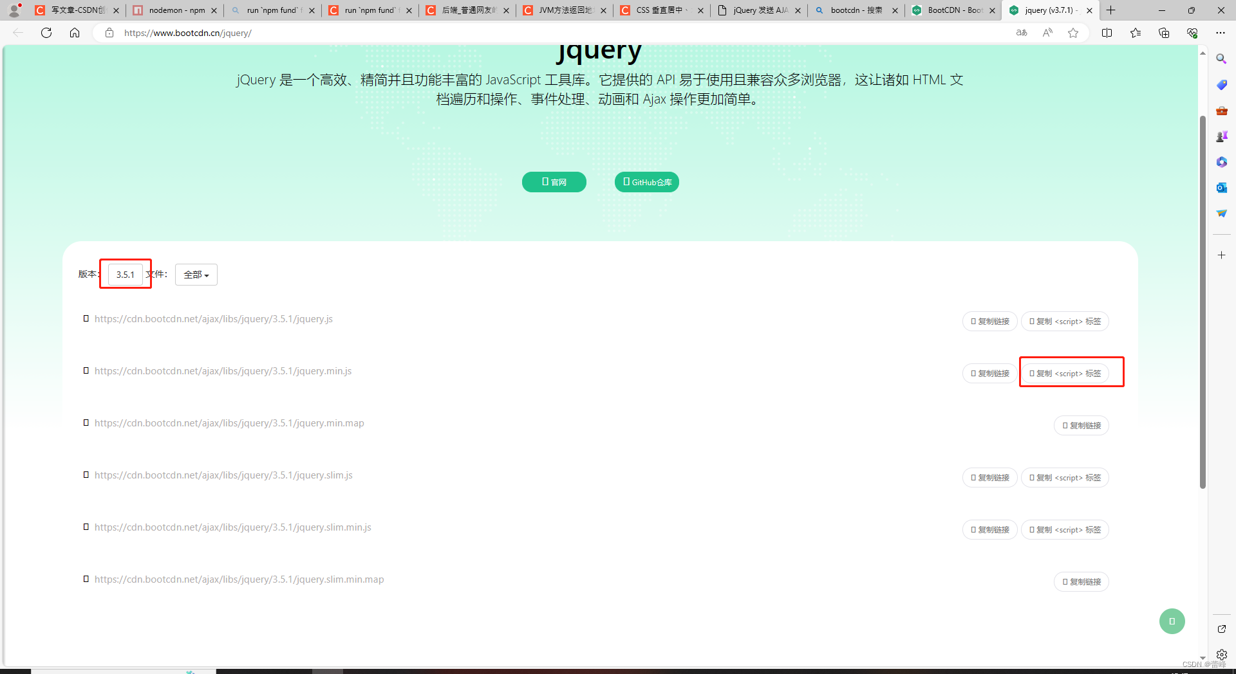
Task: Switch to jQuery 发送 AJA tab
Action: [x=758, y=10]
